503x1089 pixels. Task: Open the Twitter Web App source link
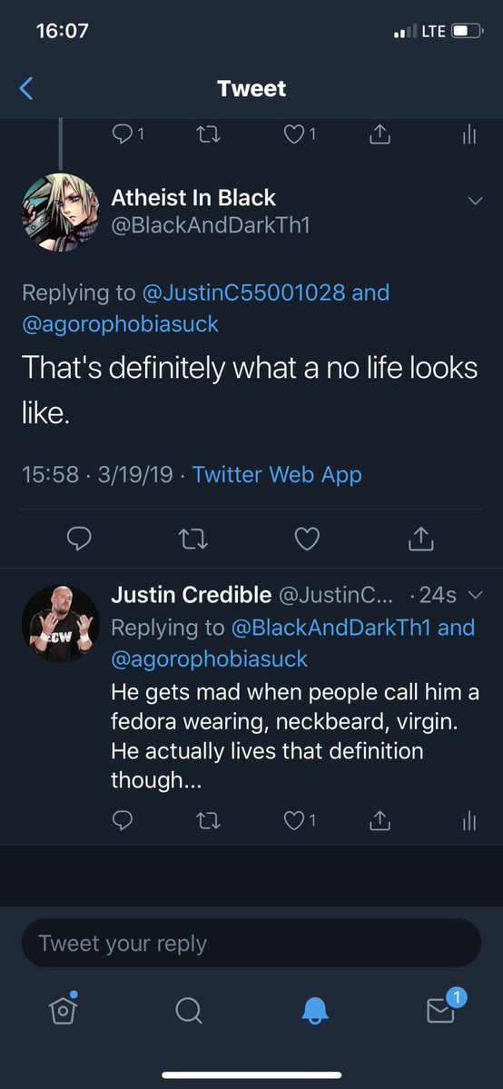pyautogui.click(x=277, y=475)
